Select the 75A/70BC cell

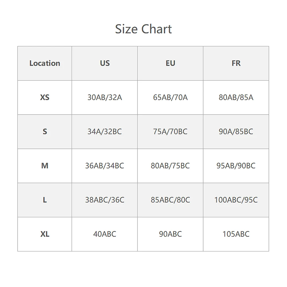pyautogui.click(x=170, y=131)
